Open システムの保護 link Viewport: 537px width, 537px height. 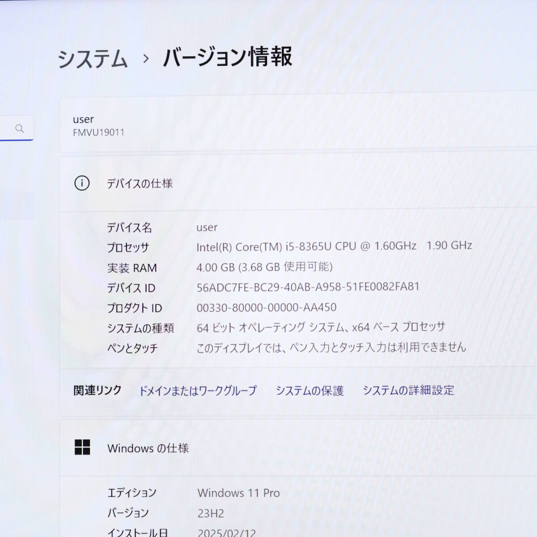tap(310, 391)
